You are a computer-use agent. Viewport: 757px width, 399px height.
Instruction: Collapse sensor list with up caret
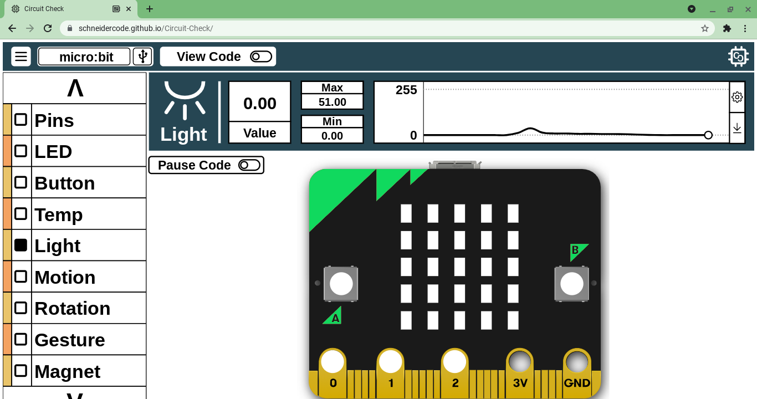[75, 88]
